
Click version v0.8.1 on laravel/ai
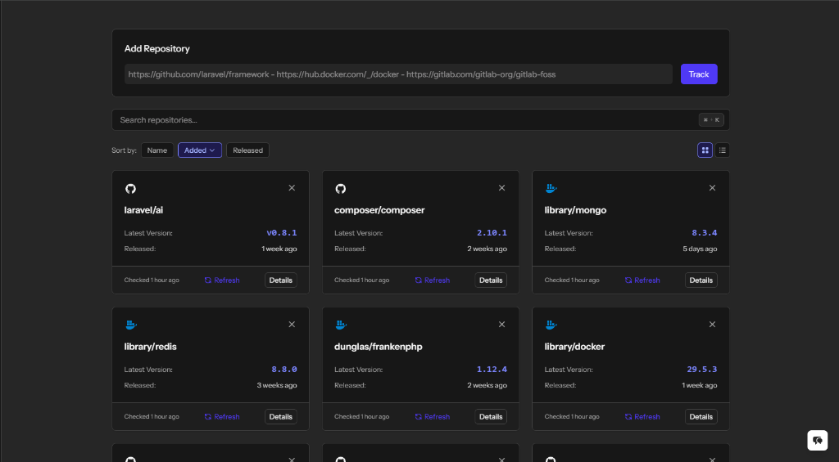282,233
